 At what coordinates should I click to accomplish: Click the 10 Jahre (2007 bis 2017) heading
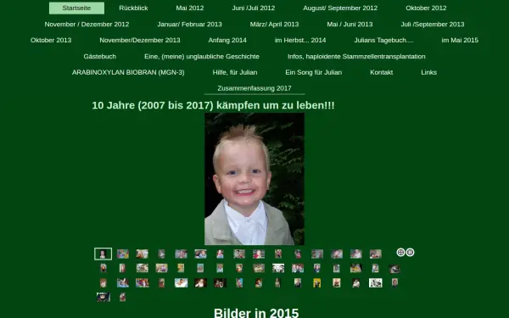click(213, 105)
